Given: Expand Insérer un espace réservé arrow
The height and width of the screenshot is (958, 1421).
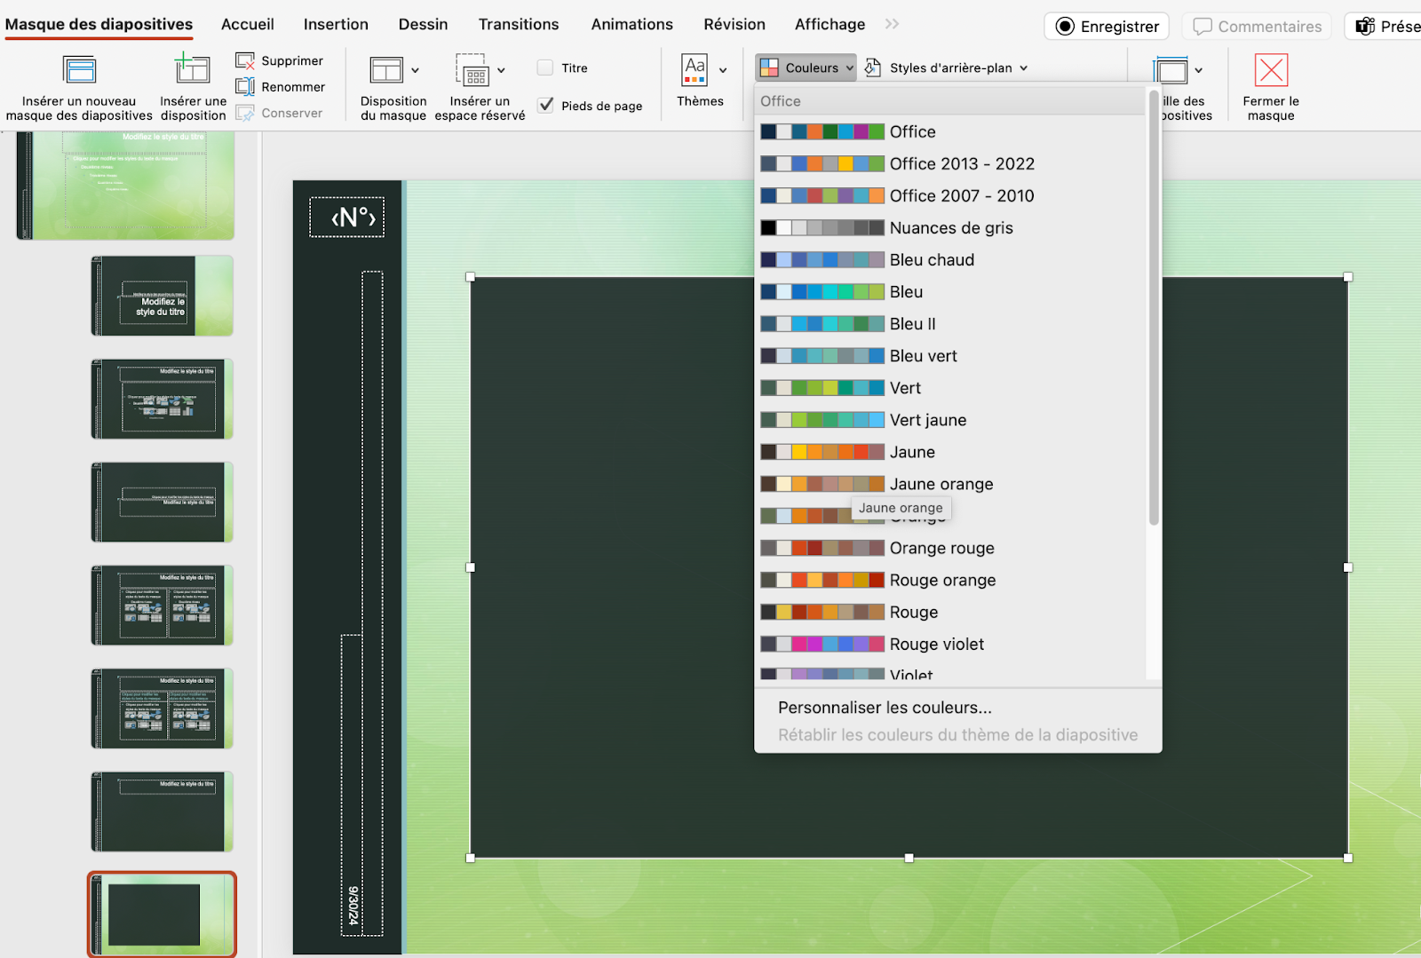Looking at the screenshot, I should (501, 70).
